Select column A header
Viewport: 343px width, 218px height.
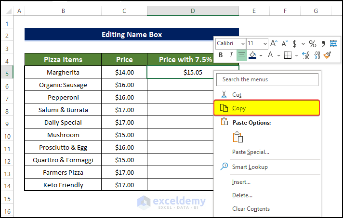19,11
